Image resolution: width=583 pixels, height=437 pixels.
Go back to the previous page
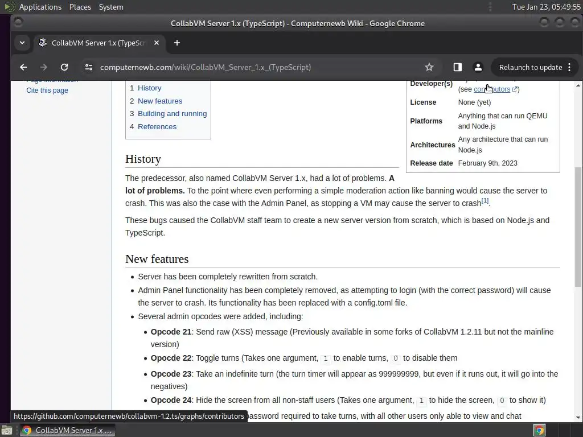(23, 67)
